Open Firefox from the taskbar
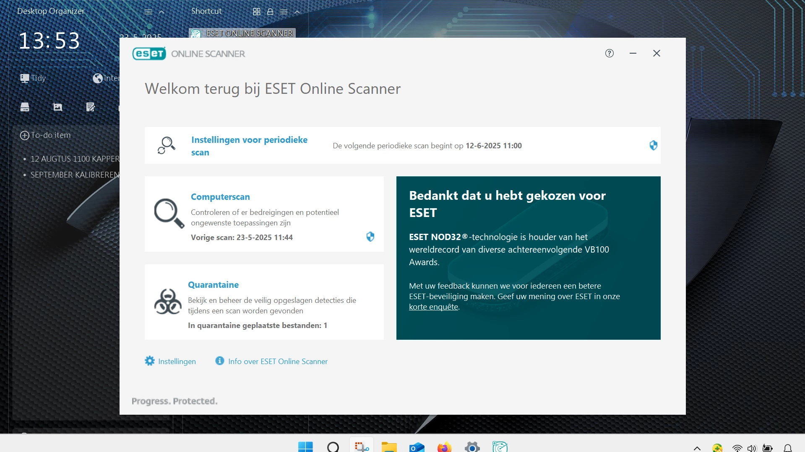The image size is (805, 452). [x=444, y=447]
